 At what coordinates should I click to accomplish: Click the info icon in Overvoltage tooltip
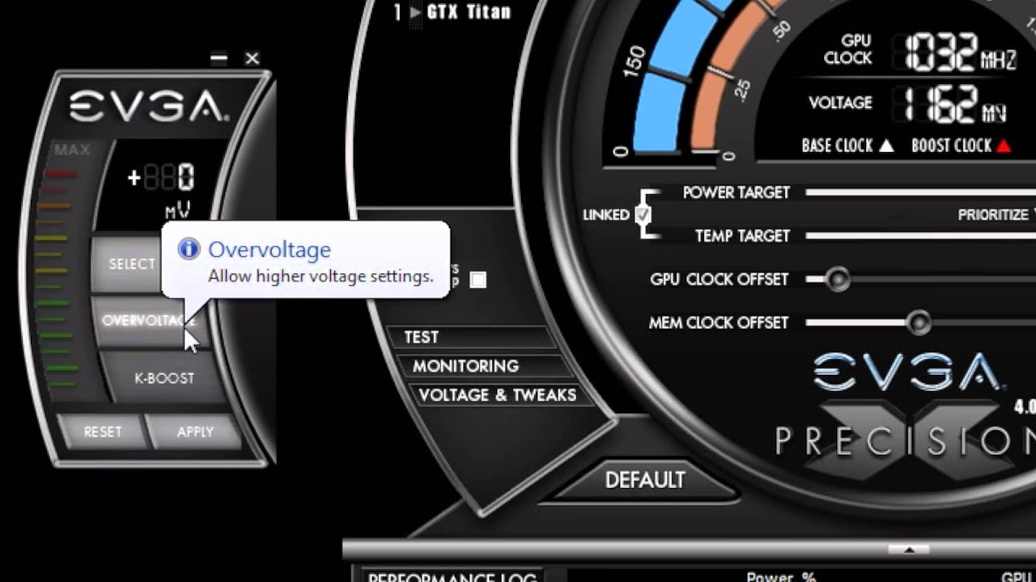(189, 249)
